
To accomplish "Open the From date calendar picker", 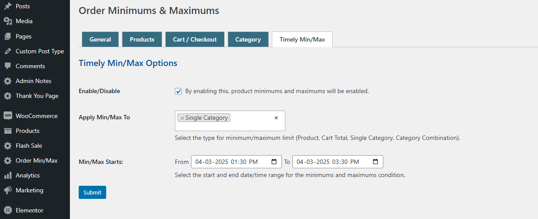I will click(x=274, y=162).
